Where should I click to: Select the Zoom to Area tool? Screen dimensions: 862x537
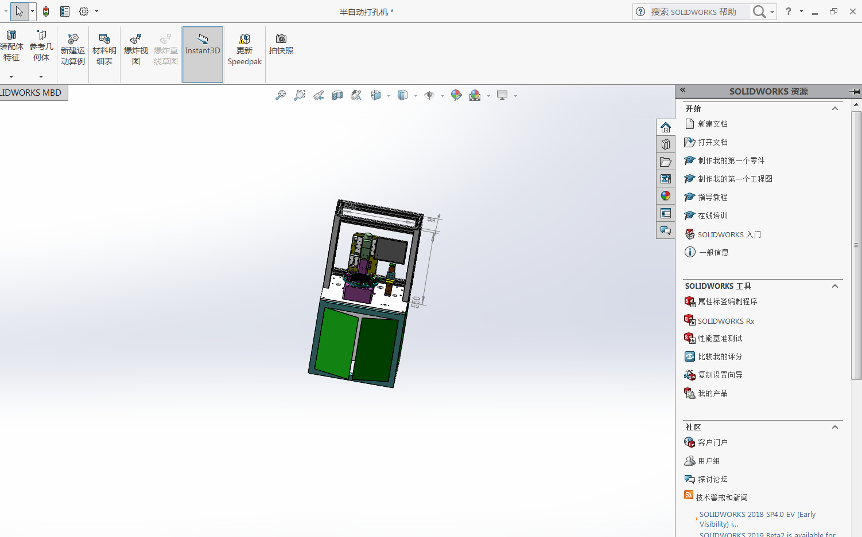(x=300, y=95)
